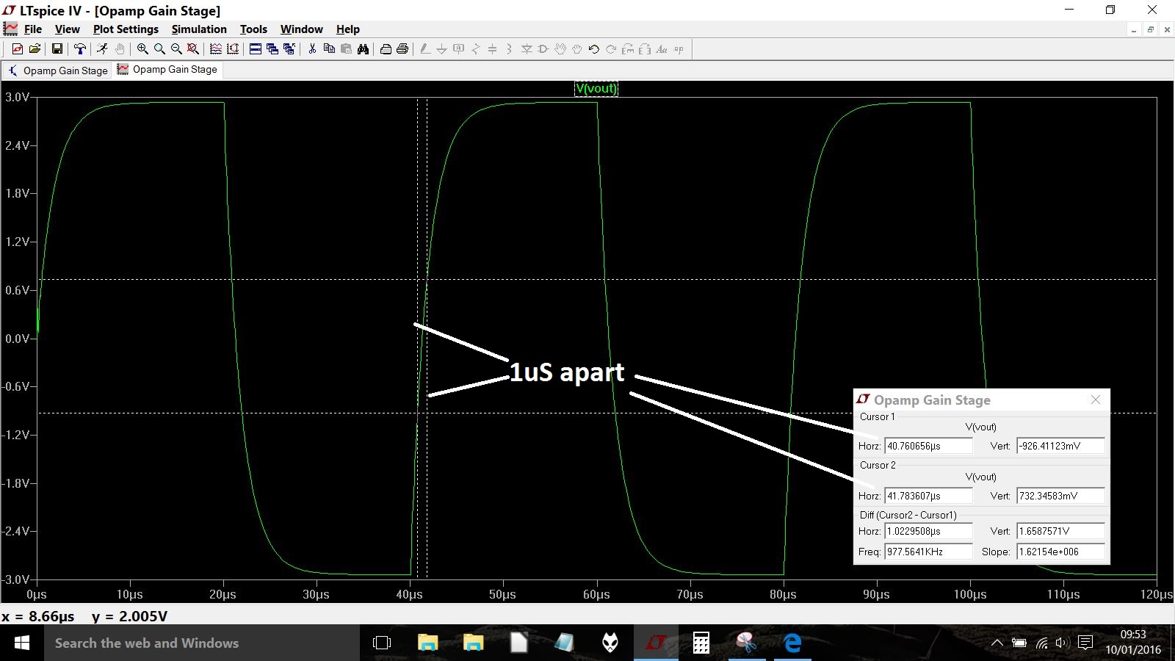Click the Halt hand icon
1175x661 pixels.
[x=120, y=49]
